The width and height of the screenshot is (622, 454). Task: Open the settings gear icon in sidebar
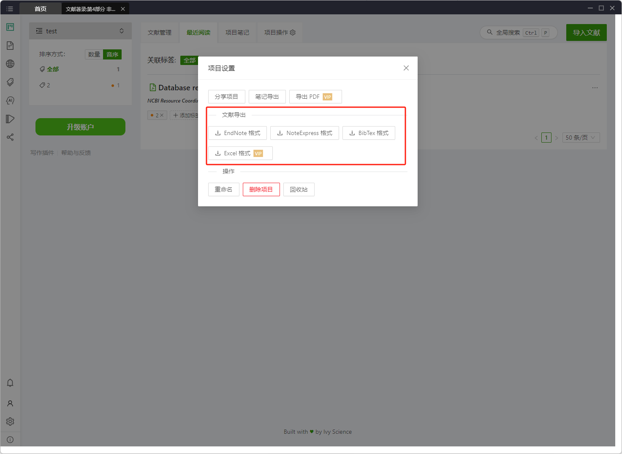[x=10, y=422]
